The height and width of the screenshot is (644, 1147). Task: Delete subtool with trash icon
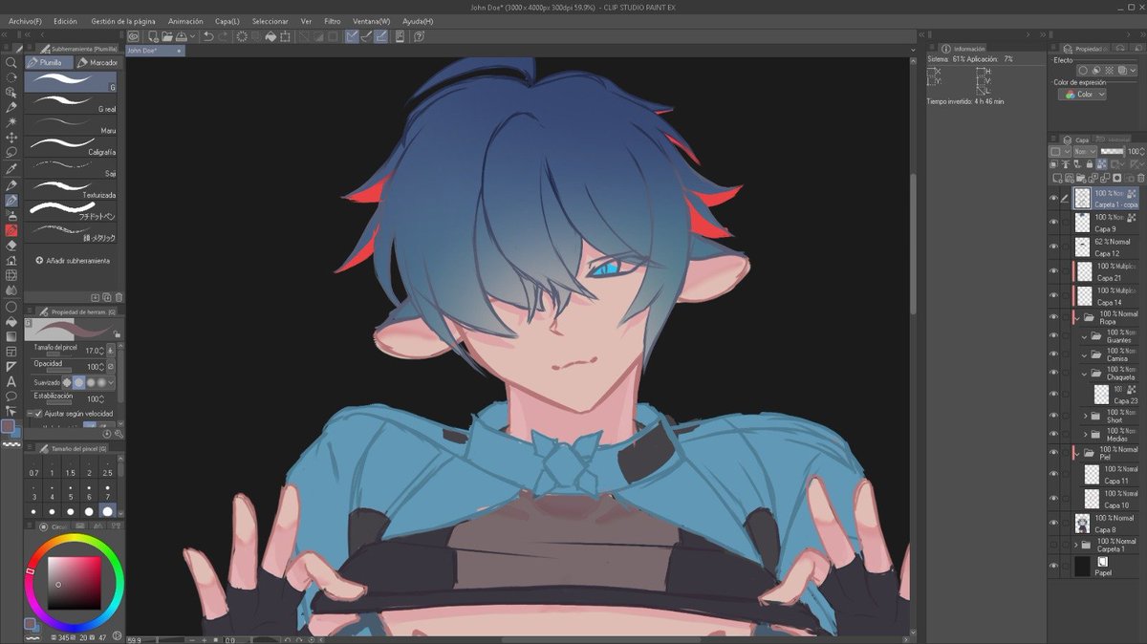(119, 297)
